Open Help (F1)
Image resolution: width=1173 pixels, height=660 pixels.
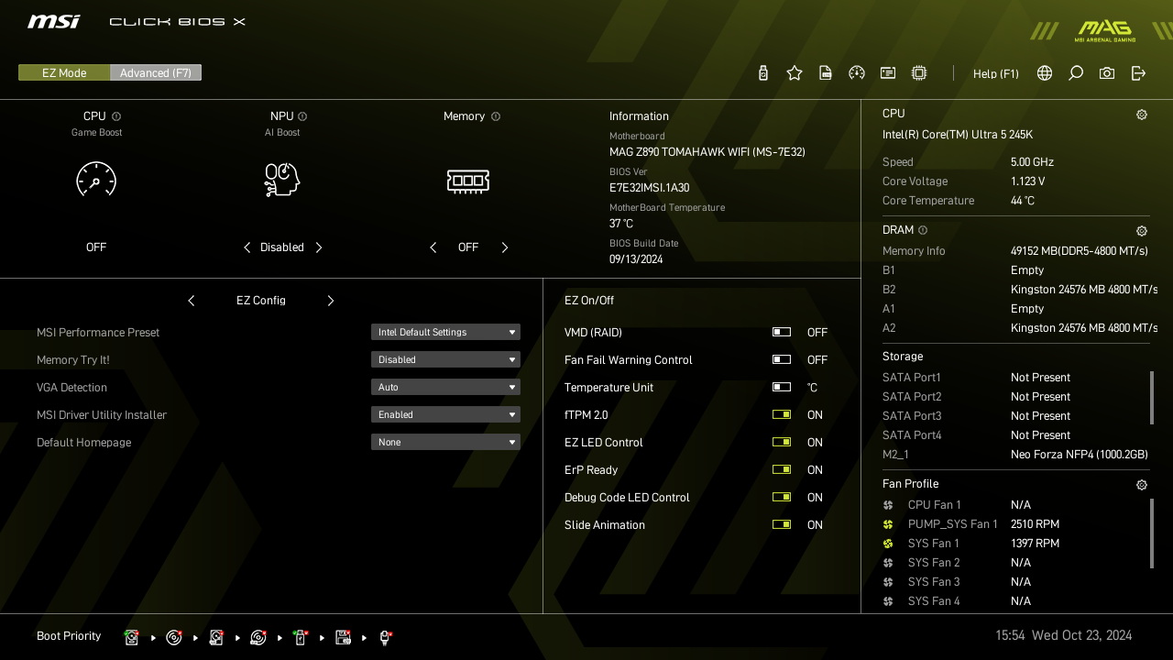tap(996, 74)
